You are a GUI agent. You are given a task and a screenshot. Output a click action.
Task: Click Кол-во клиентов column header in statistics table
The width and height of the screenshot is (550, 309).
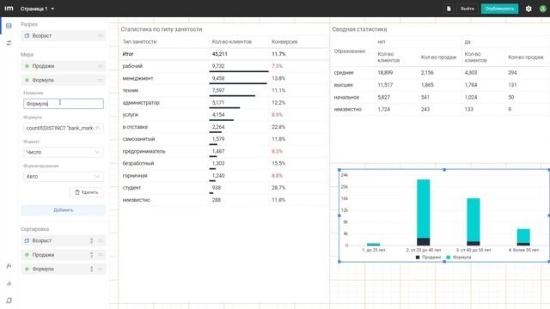pos(232,42)
